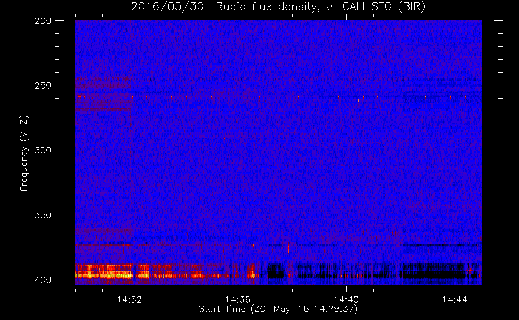
Task: Click the 'Start Time (30-May-16 14:29:37)' label
Action: (x=278, y=309)
